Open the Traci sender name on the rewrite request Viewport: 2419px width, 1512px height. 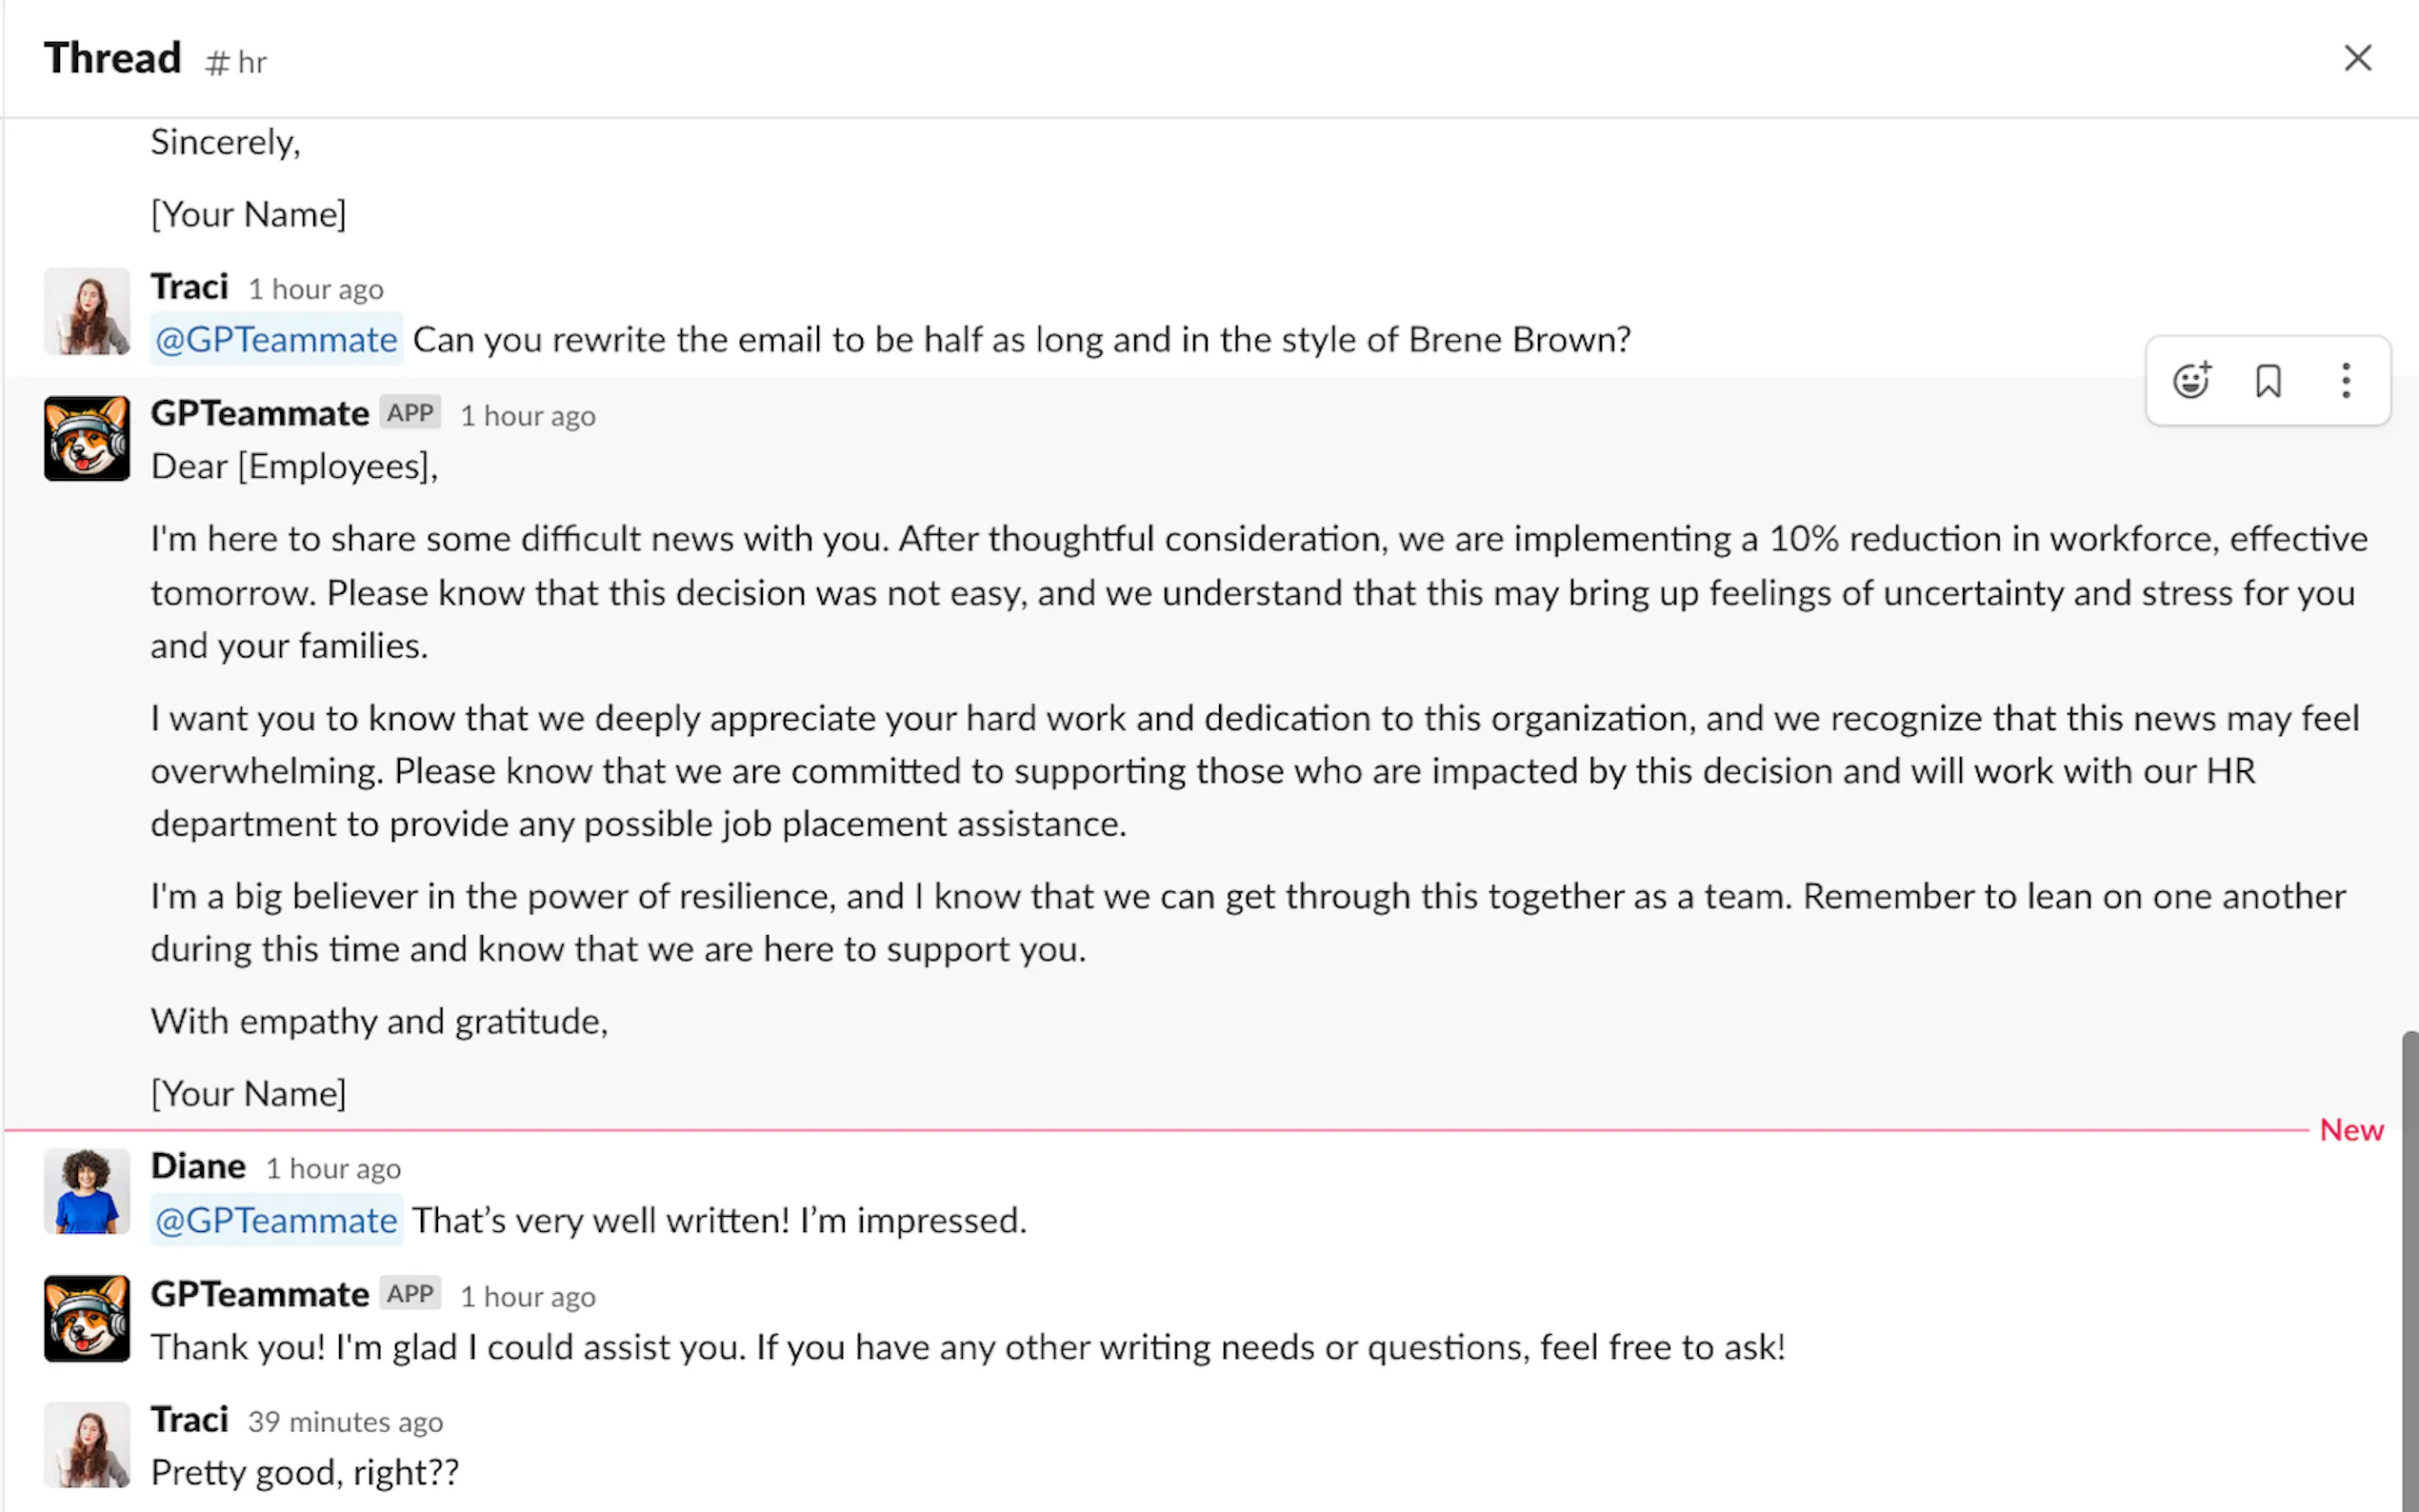tap(189, 287)
